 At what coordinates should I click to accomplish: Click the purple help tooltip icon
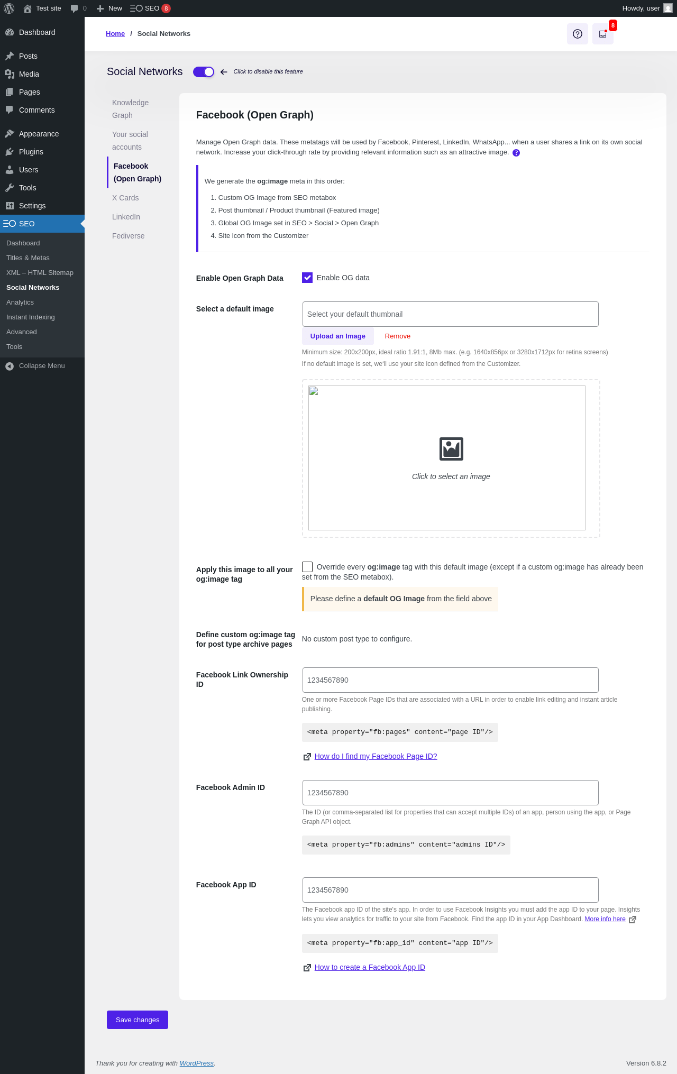516,153
